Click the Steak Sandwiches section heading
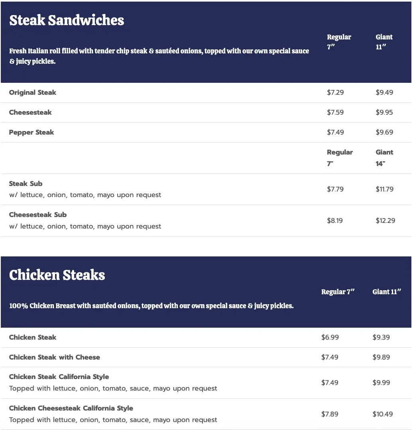This screenshot has height=430, width=413. coord(67,20)
